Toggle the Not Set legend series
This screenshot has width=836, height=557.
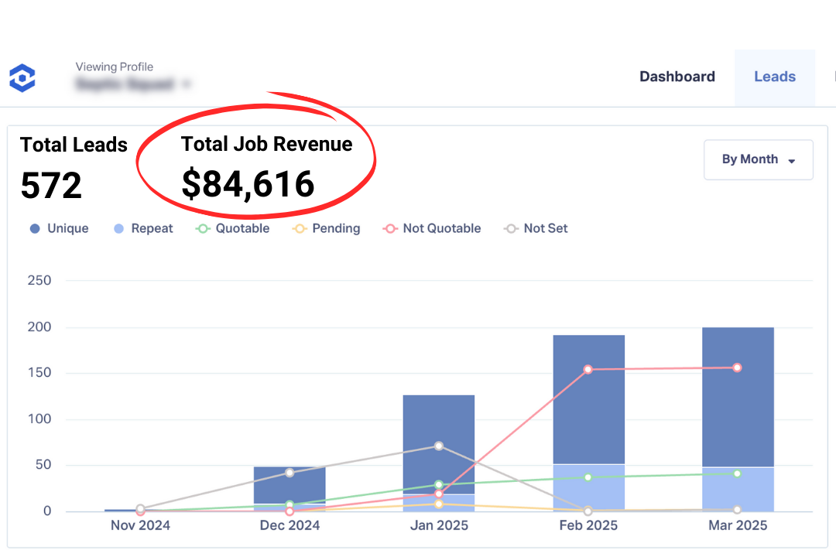pos(536,228)
